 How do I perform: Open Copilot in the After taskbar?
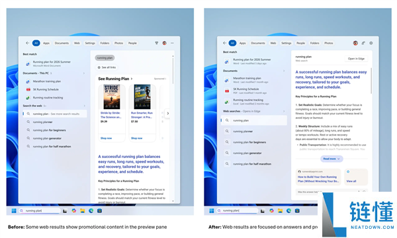[272, 211]
